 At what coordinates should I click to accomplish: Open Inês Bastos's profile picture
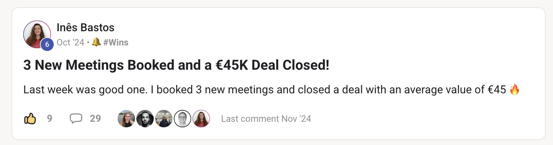tap(36, 34)
